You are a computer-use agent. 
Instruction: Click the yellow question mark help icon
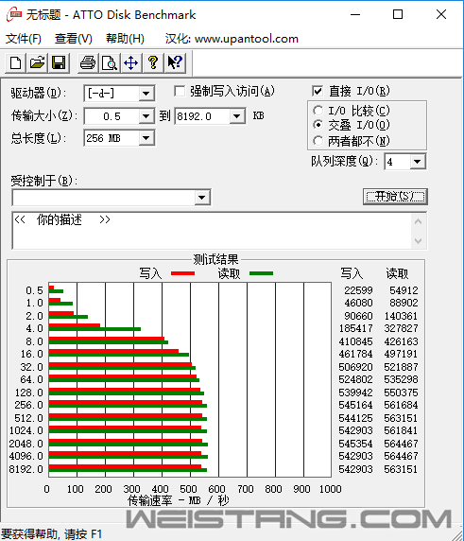(x=153, y=62)
